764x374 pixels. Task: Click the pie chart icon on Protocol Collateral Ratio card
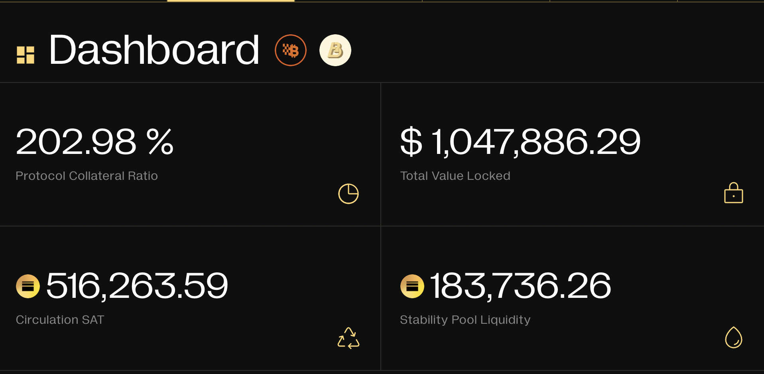(348, 194)
